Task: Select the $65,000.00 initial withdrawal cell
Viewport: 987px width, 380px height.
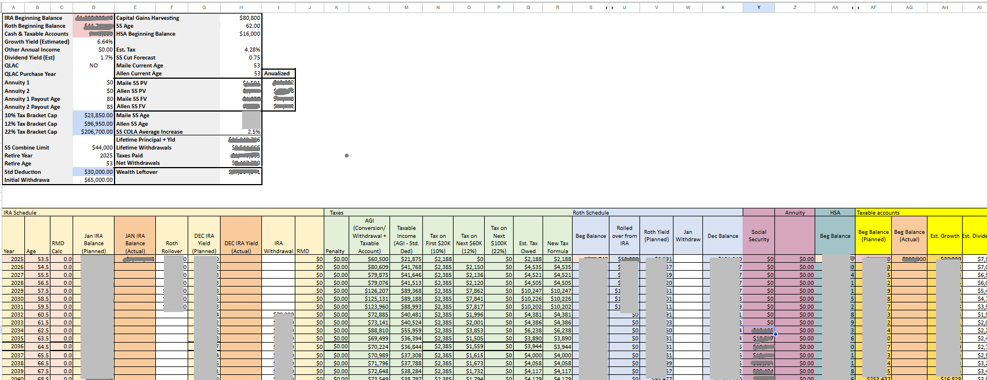Action: (94, 180)
